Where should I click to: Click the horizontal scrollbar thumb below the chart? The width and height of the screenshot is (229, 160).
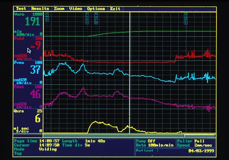(x=199, y=136)
